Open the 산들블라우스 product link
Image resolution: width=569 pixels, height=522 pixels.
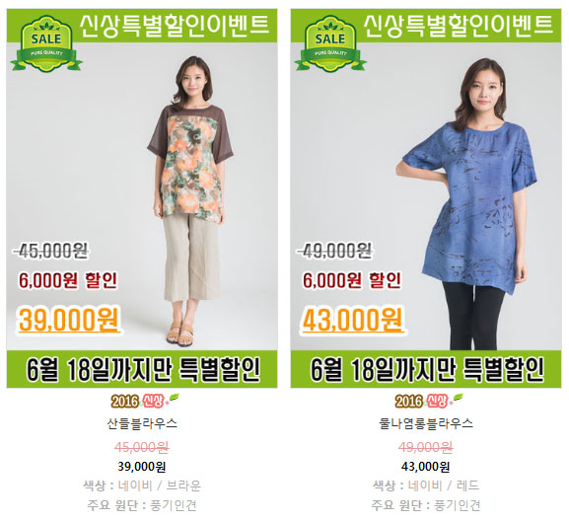[142, 423]
